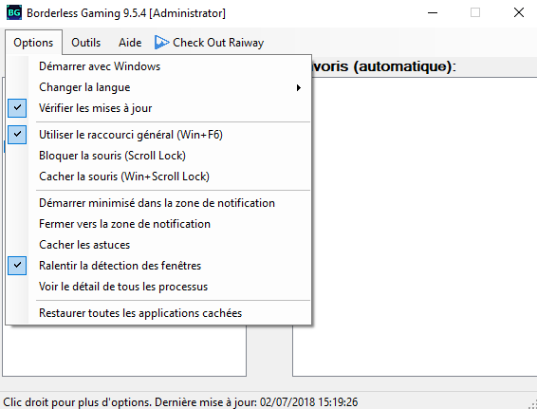Click the resize grip in status bar corner
Screen dimensions: 537x409
(x=532, y=404)
